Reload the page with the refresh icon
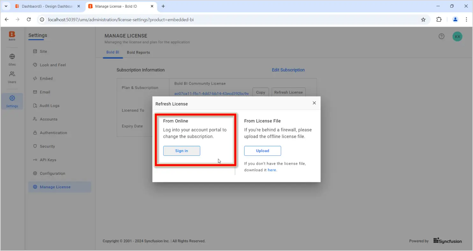 click(29, 20)
